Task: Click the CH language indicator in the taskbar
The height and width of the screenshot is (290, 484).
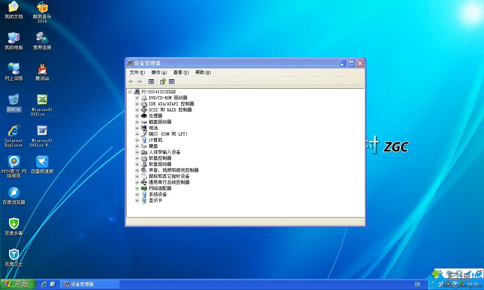Action: (x=417, y=284)
